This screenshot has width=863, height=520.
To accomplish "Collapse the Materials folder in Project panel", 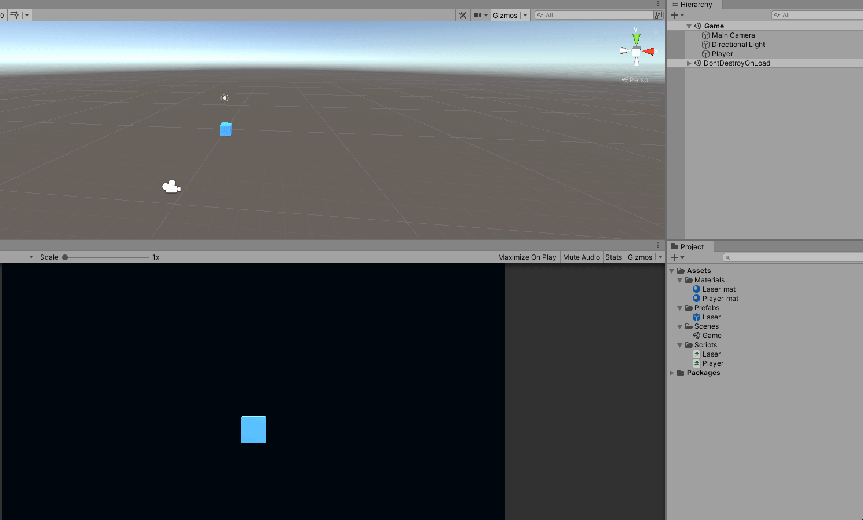I will 679,280.
